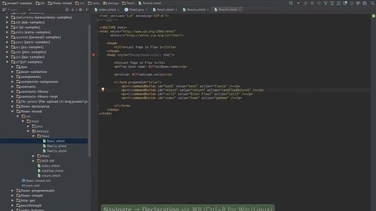Open Settings via wrench toolbar icon
The width and height of the screenshot is (376, 211).
[x=358, y=3]
